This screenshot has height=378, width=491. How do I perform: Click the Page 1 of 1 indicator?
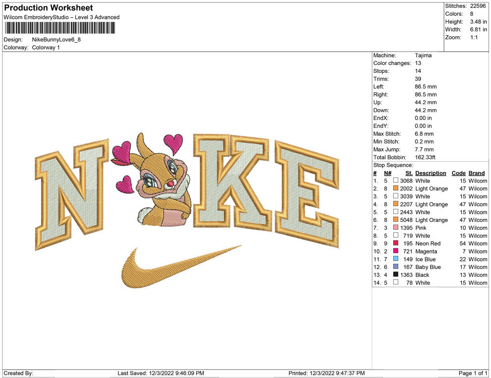pyautogui.click(x=473, y=373)
